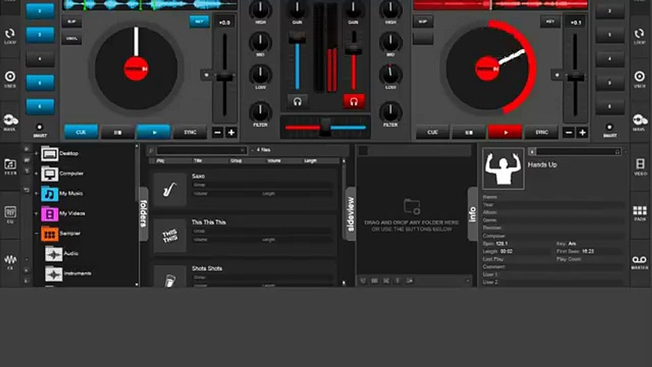
Task: Toggle right deck red headphone cue button
Action: pyautogui.click(x=354, y=101)
